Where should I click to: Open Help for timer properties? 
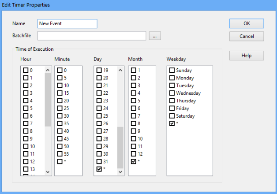tap(246, 56)
